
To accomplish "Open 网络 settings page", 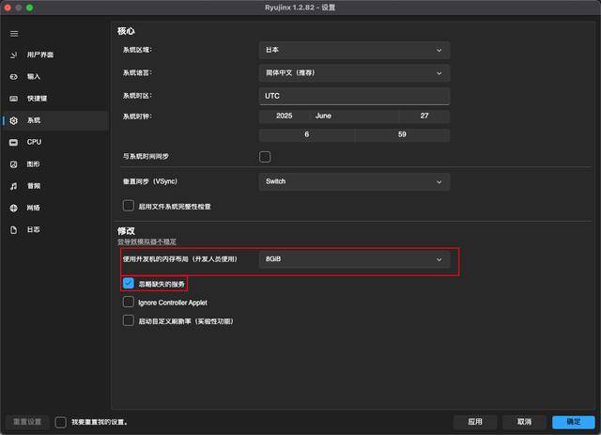I will point(56,208).
